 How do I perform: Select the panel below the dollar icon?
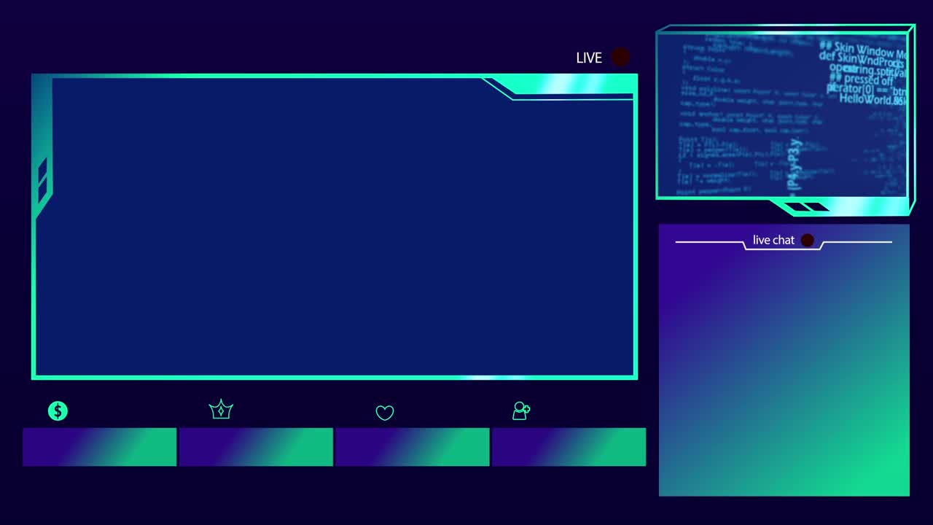[x=99, y=447]
